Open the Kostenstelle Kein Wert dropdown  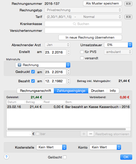tap(51, 147)
